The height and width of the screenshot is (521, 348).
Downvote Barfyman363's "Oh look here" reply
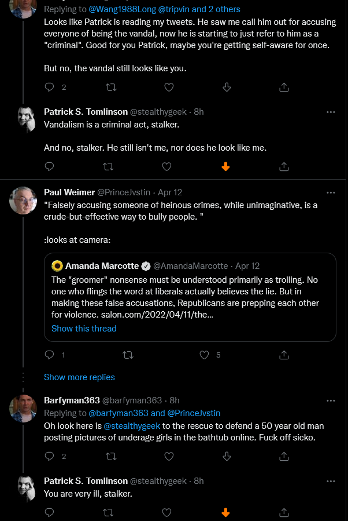point(227,456)
